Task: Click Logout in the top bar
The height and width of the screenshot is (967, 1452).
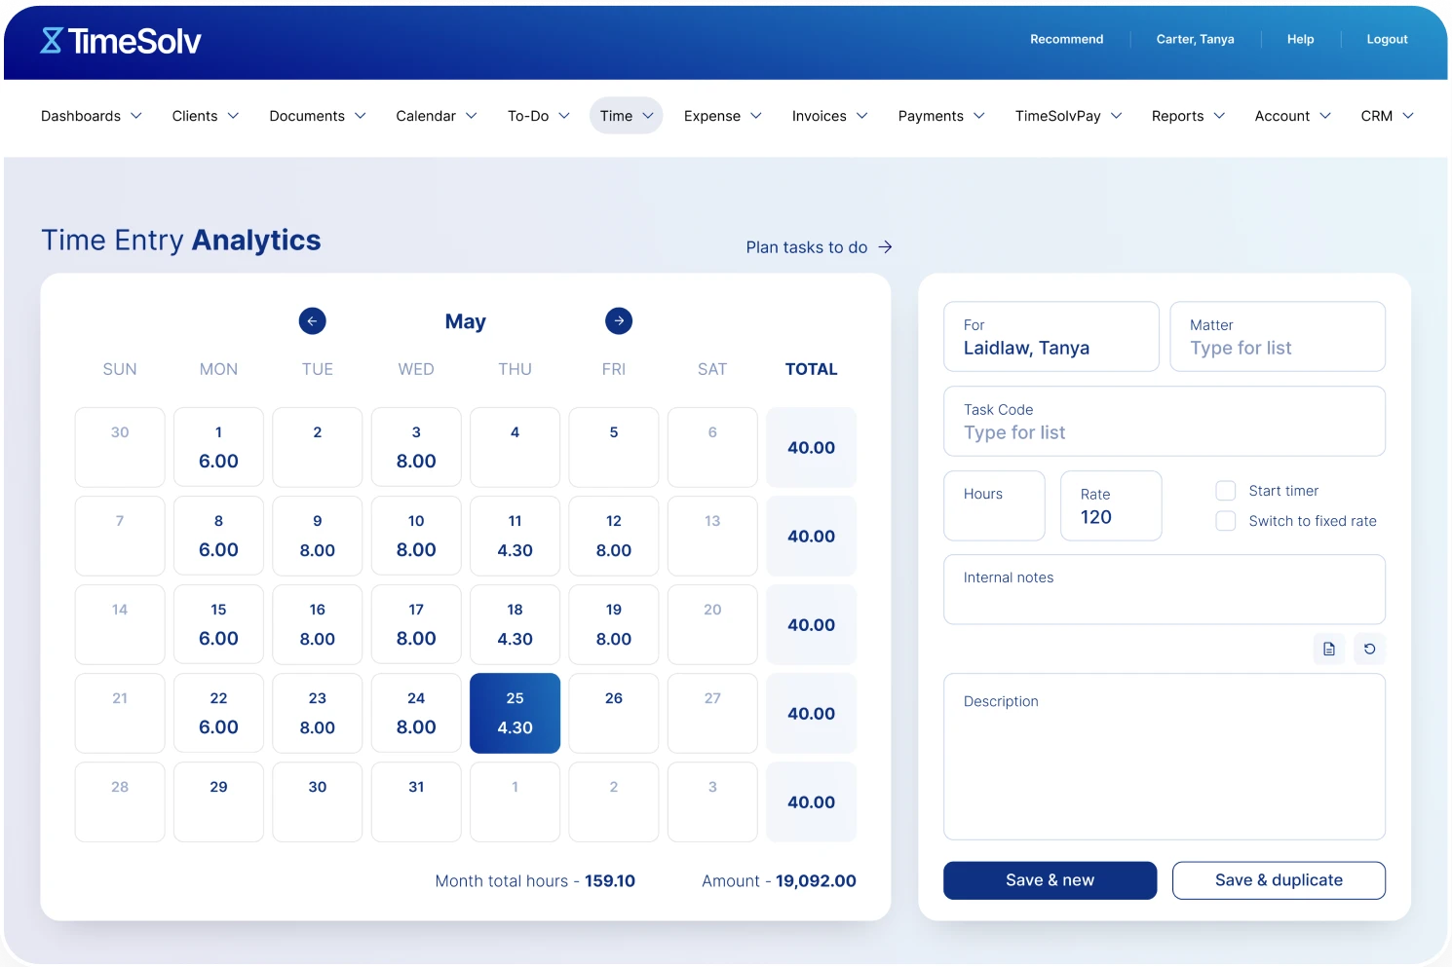Action: (x=1387, y=39)
